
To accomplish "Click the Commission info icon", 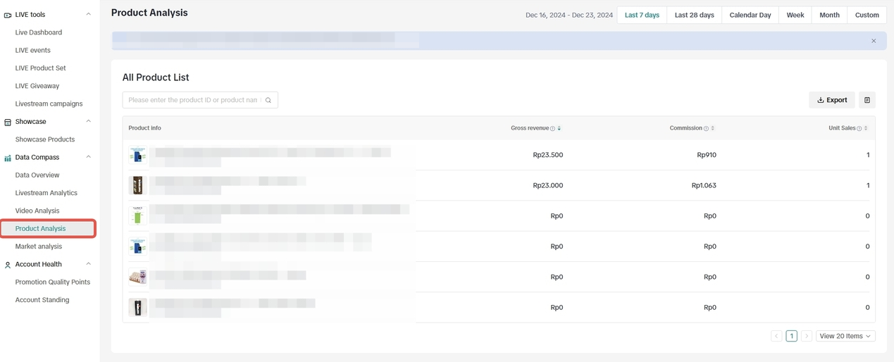I will coord(706,128).
